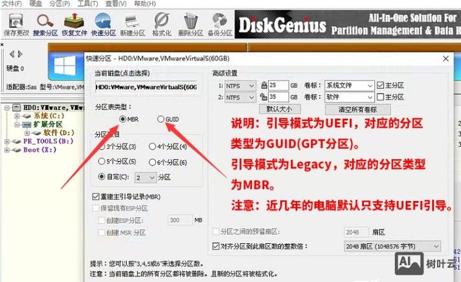Open the 分区(P) menu

60,3
